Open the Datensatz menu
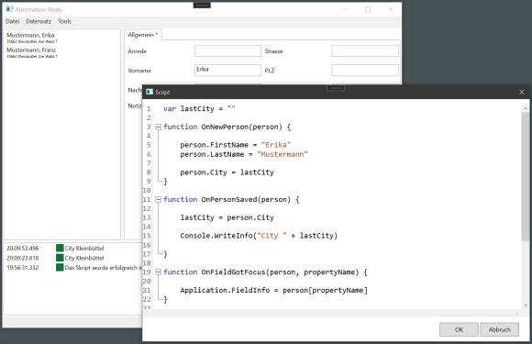This screenshot has width=532, height=344. pos(39,21)
